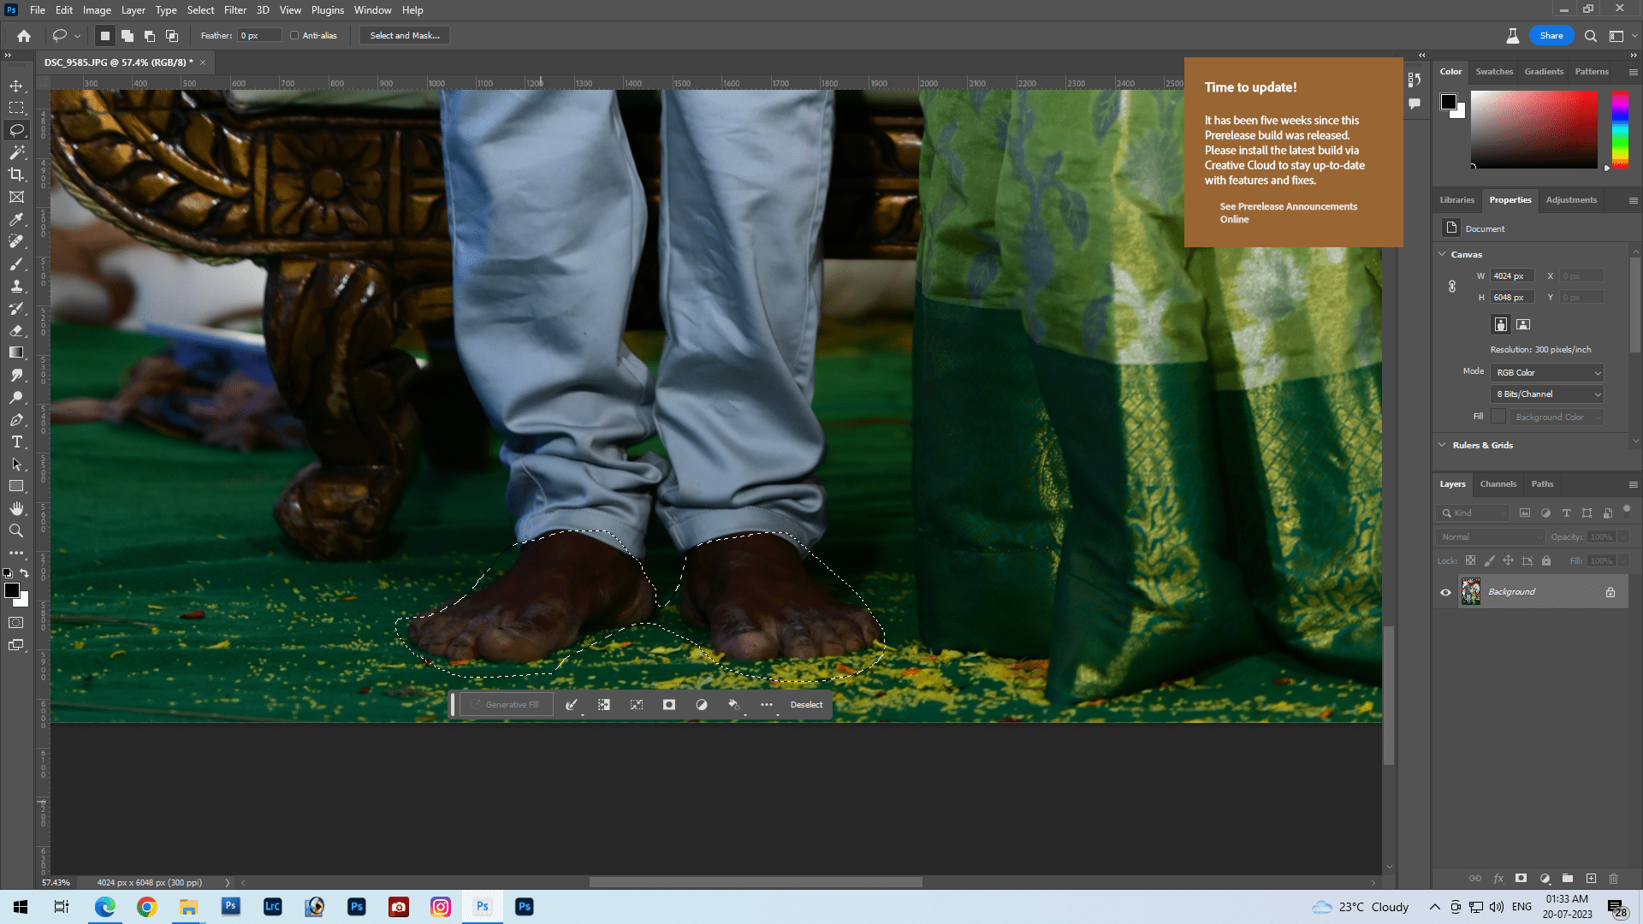The width and height of the screenshot is (1643, 924).
Task: Select the Move tool
Action: (x=17, y=85)
